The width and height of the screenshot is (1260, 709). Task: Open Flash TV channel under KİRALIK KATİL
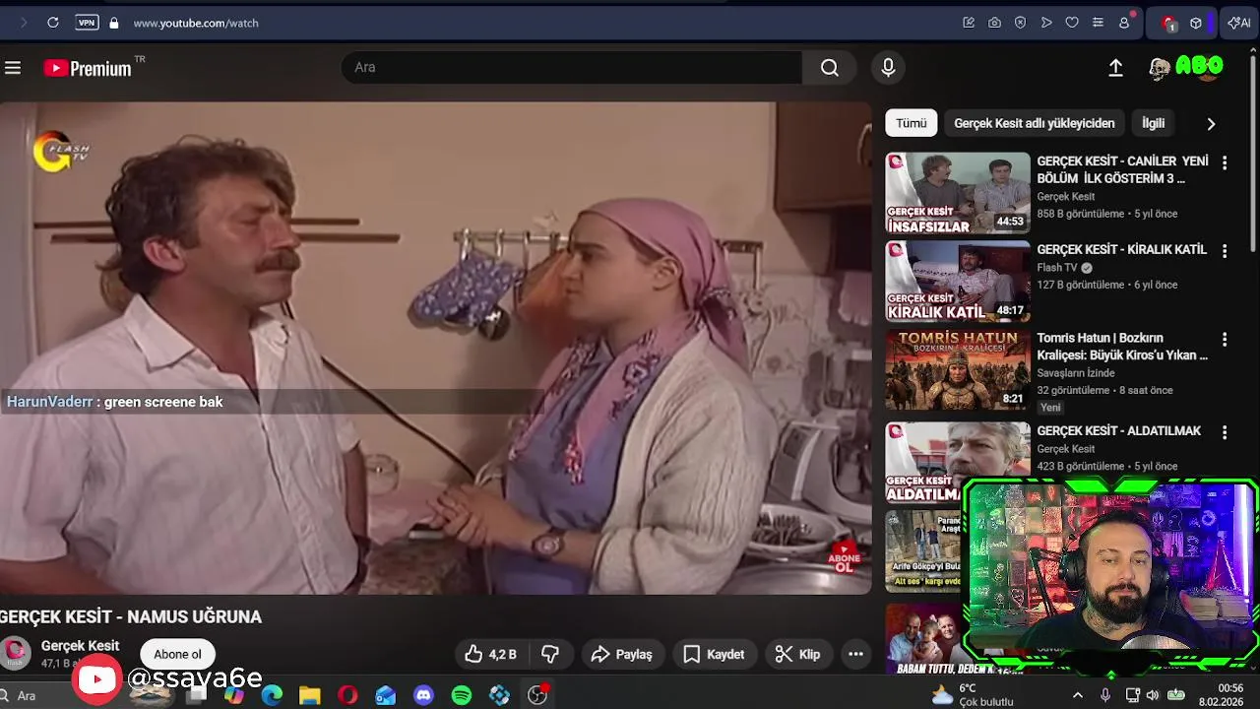point(1057,267)
